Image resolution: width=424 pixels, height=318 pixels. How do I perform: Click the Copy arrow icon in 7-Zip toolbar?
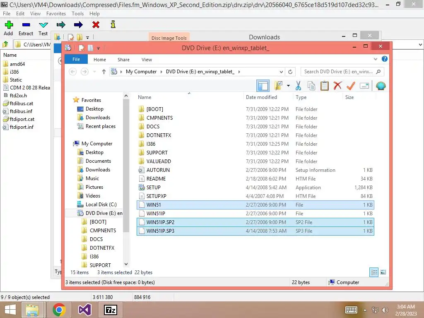61,25
